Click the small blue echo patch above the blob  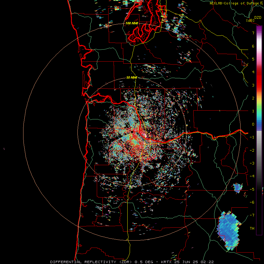(238, 188)
